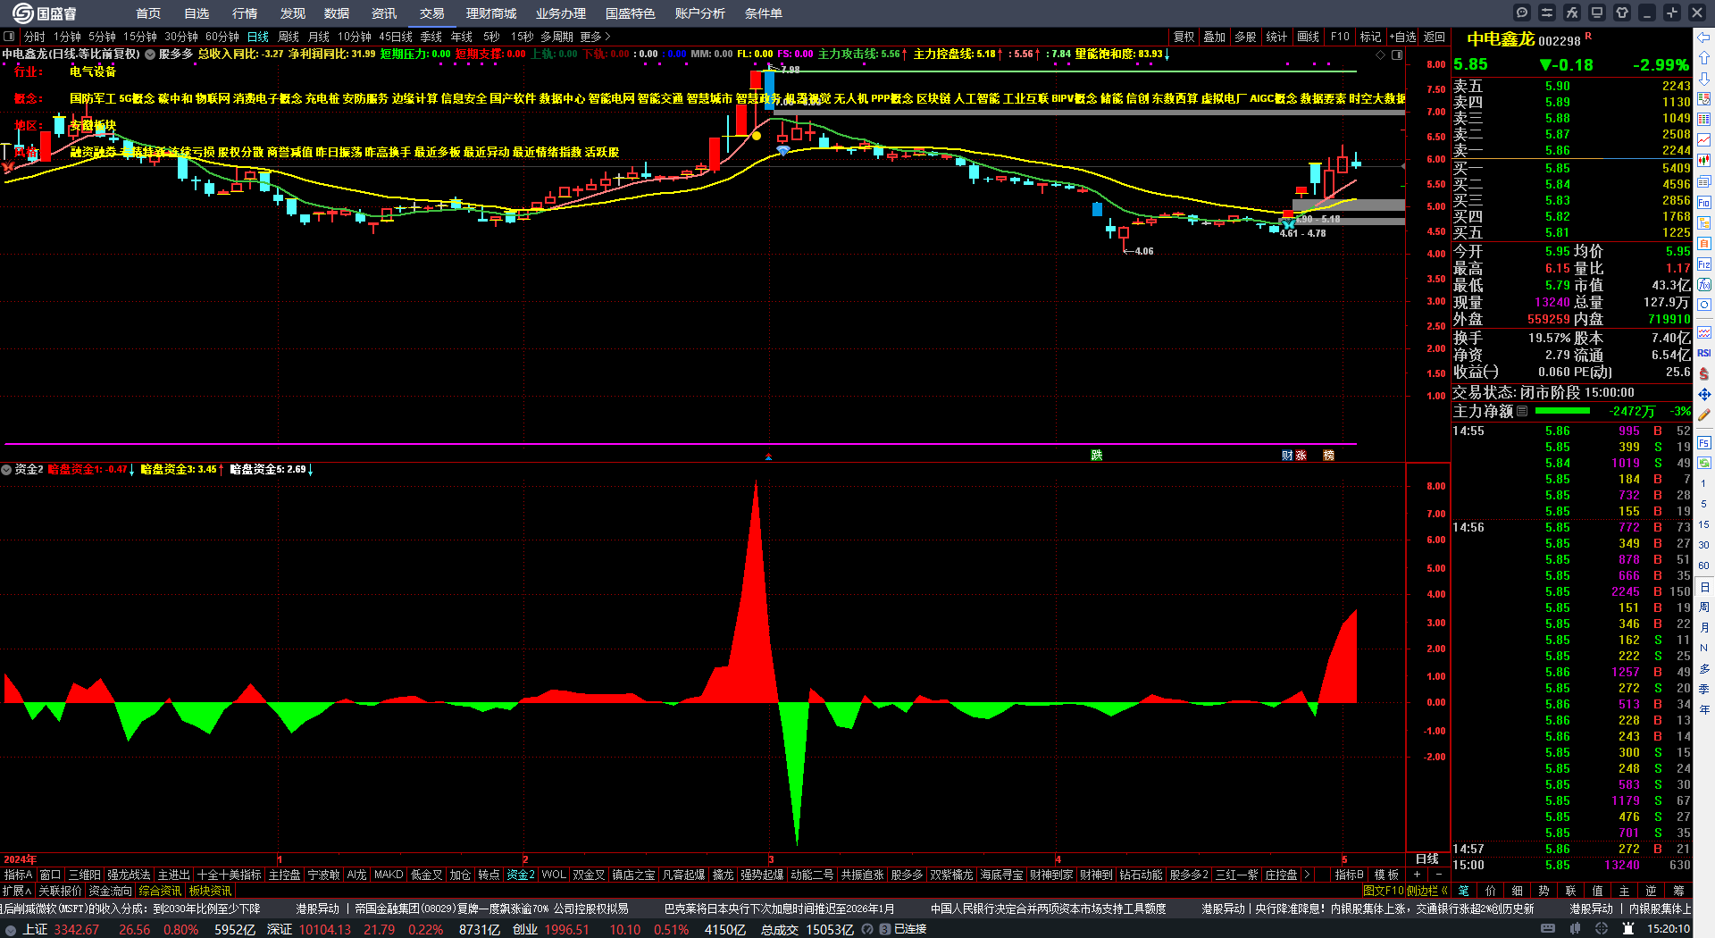Image resolution: width=1715 pixels, height=938 pixels.
Task: Click the +自选 button to add to watchlist
Action: point(1403,37)
